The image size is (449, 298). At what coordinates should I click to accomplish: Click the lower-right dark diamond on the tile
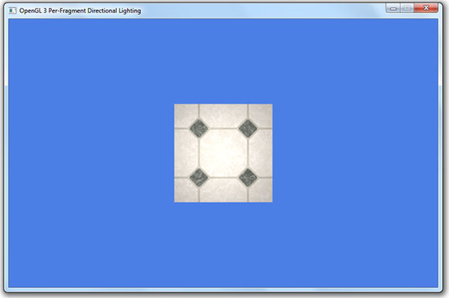[x=248, y=177]
